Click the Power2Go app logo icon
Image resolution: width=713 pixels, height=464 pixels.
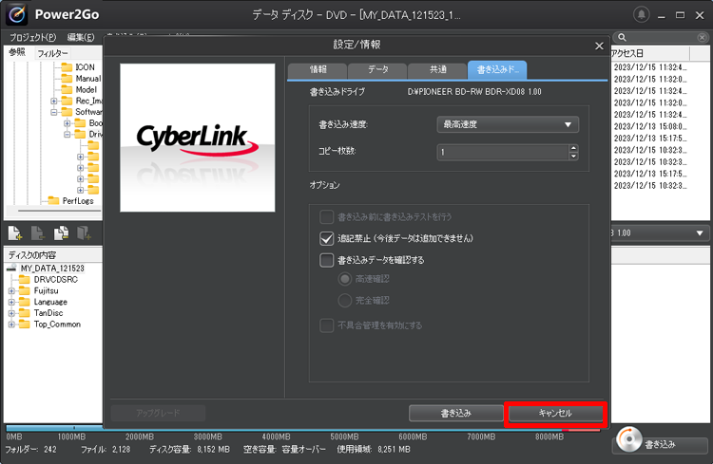click(17, 15)
